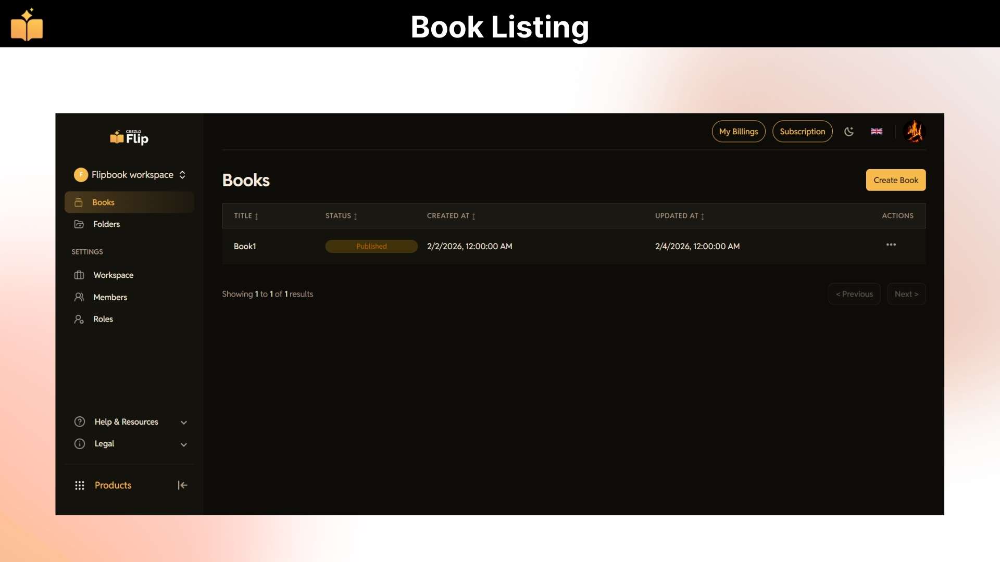Toggle dark mode moon icon
Image resolution: width=1000 pixels, height=562 pixels.
point(849,132)
